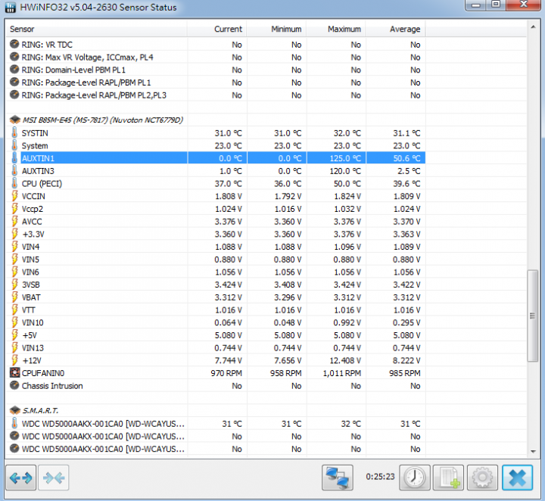Click the RING: VR TDC status icon
This screenshot has height=501, width=545.
coord(14,44)
